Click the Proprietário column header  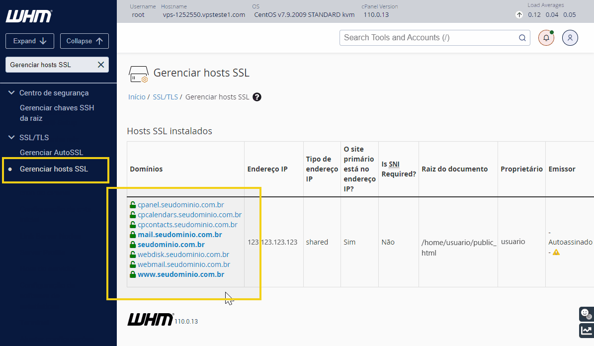[x=521, y=169]
